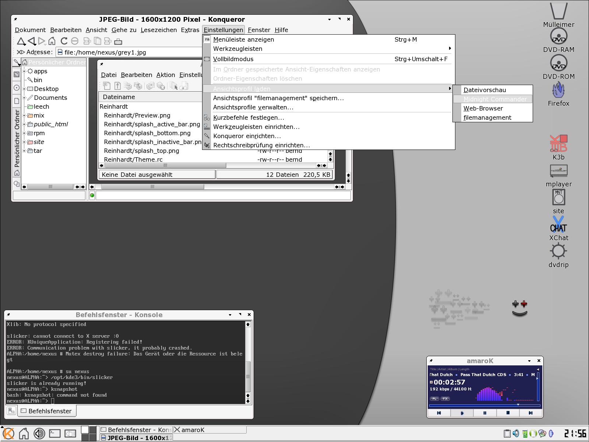Select Midnight Commander view profile
The image size is (589, 442).
(493, 99)
